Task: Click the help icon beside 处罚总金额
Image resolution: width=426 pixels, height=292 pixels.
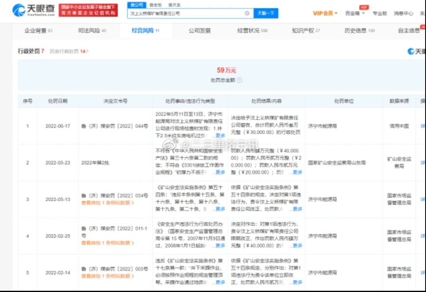Action: [x=239, y=80]
